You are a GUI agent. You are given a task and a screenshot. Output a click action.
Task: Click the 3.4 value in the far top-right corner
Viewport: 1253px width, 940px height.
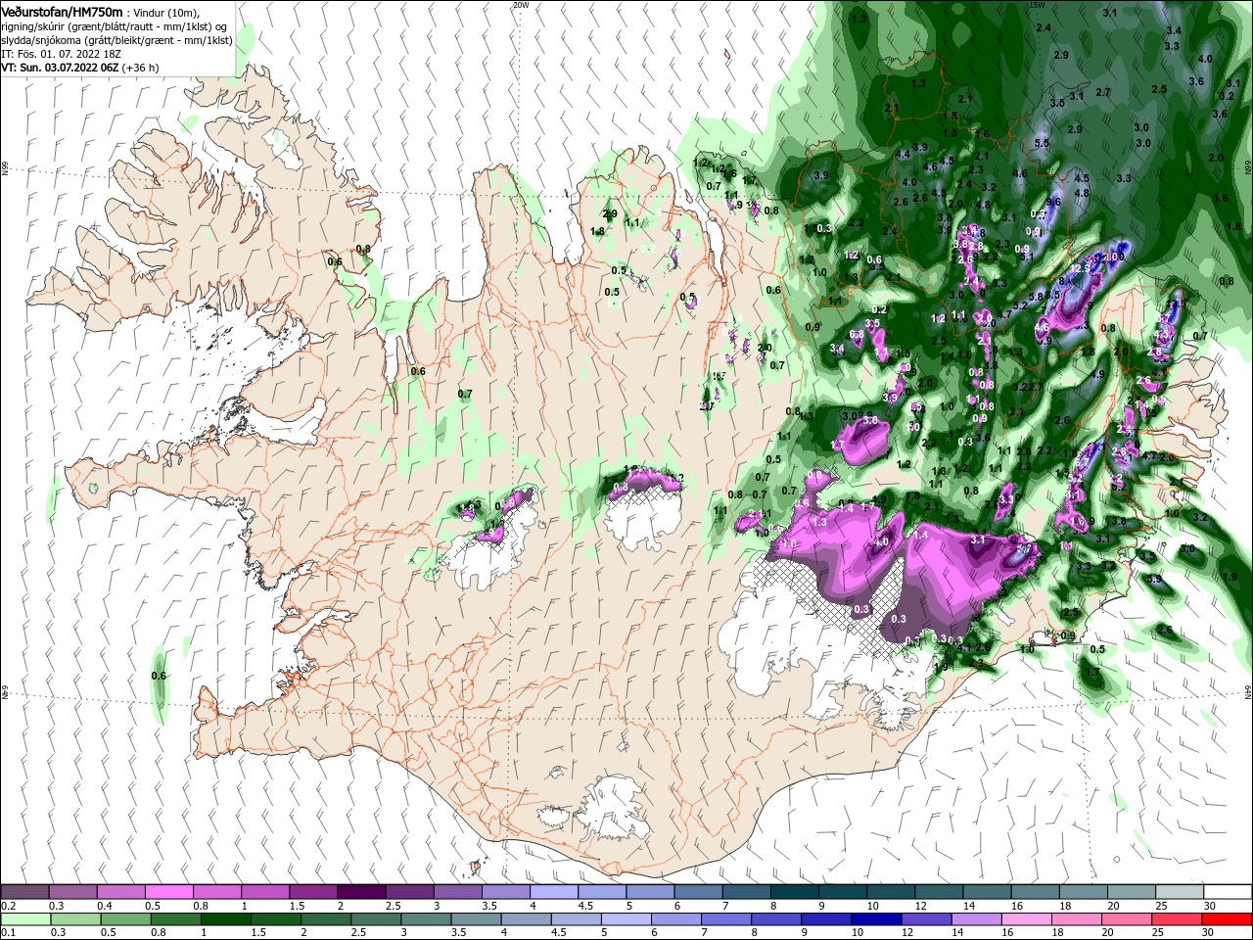[1174, 30]
